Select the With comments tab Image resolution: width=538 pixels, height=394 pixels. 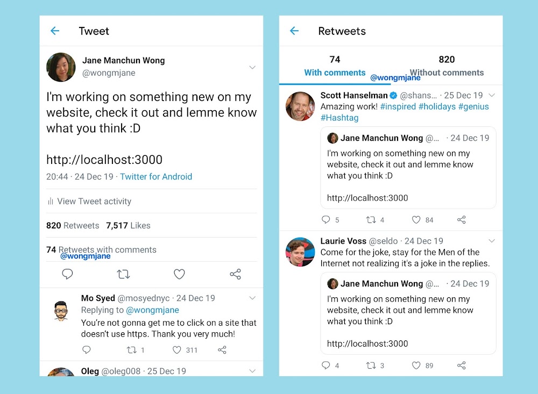point(335,66)
